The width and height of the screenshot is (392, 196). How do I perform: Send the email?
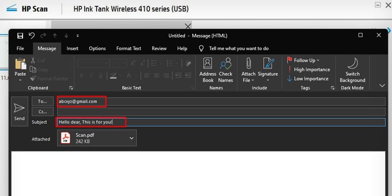point(19,111)
